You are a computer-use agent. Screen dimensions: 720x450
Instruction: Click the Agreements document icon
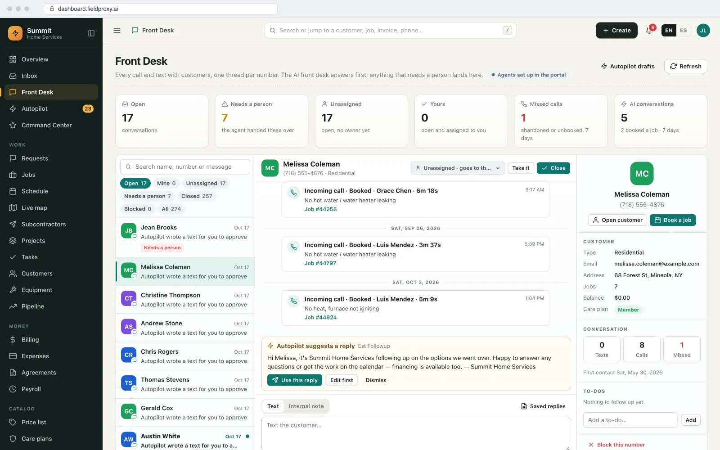pyautogui.click(x=13, y=373)
